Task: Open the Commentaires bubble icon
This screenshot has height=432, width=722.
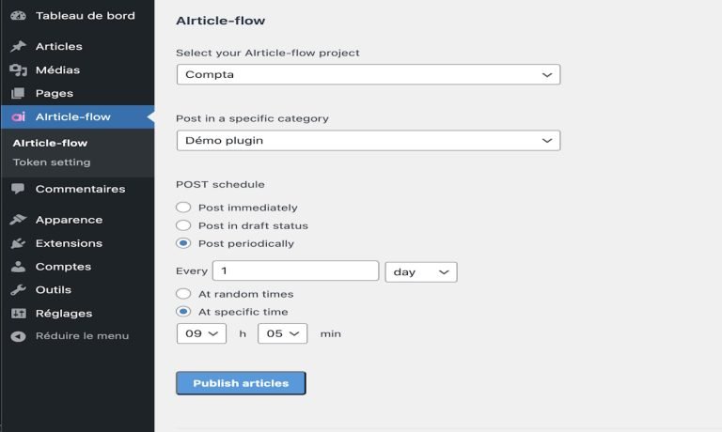Action: tap(18, 189)
